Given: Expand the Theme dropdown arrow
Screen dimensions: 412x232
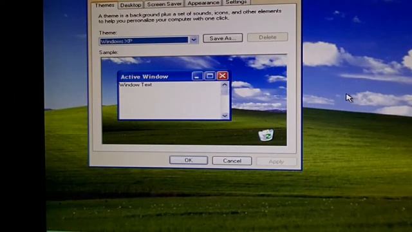Looking at the screenshot, I should [x=194, y=40].
